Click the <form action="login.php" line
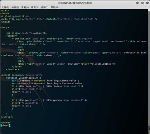150x134 pixels. click(x=52, y=39)
